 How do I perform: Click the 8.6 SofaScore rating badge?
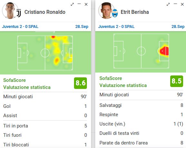[x=80, y=83]
